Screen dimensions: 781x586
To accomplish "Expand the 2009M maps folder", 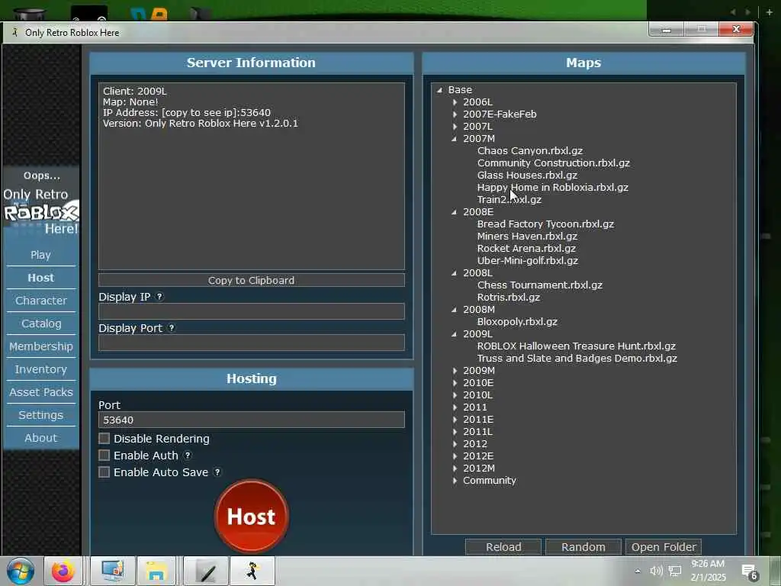I will (455, 370).
